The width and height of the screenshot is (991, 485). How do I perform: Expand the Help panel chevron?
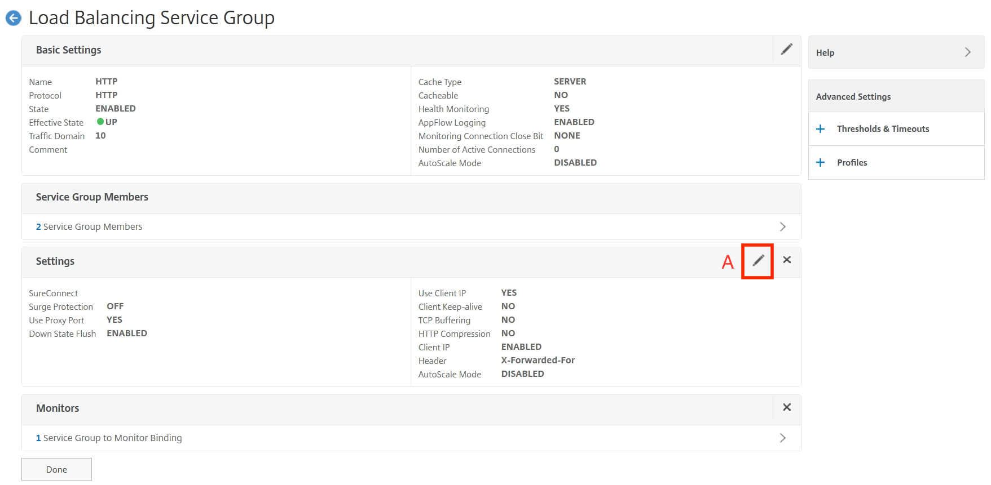click(x=968, y=52)
